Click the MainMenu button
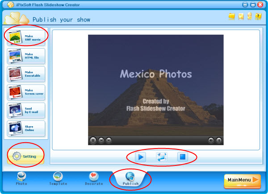 coord(243,181)
